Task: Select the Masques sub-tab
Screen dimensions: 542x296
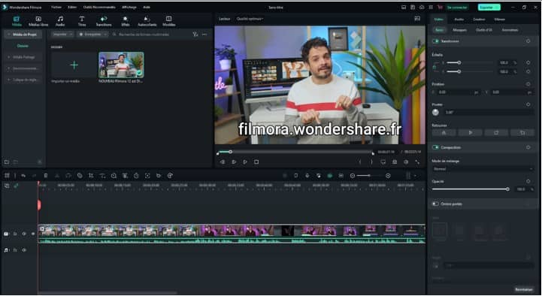Action: click(459, 30)
